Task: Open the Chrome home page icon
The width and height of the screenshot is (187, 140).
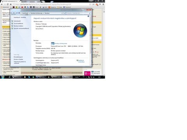Action: pyautogui.click(x=11, y=4)
